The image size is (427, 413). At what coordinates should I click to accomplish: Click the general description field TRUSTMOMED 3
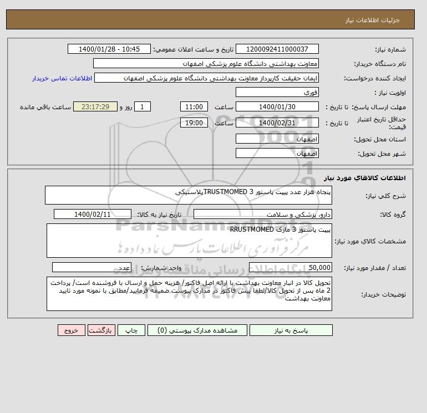tap(189, 195)
